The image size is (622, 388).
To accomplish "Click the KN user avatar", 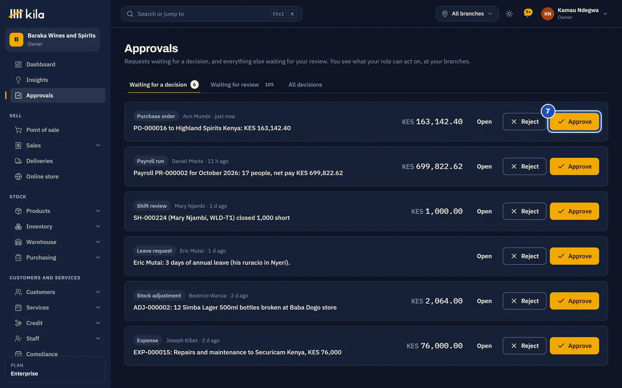I will tap(548, 14).
